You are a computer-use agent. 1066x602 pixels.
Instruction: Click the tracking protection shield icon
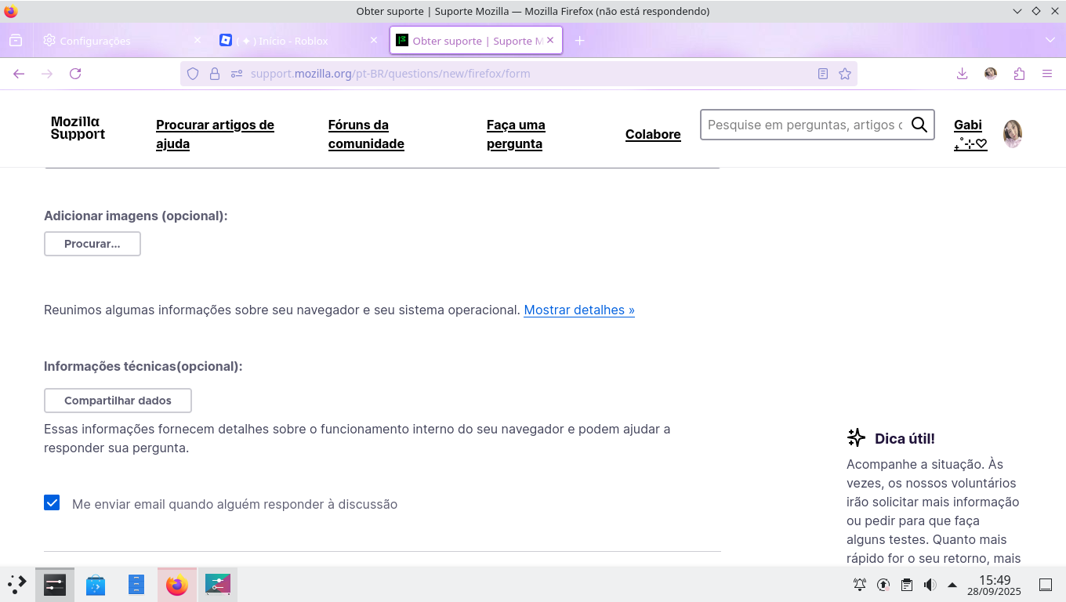pos(193,74)
